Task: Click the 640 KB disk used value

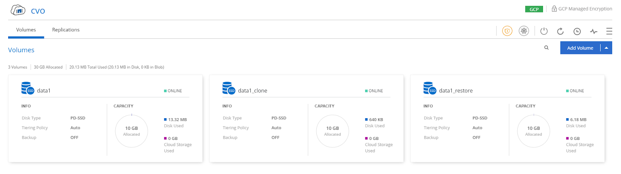Action: click(376, 120)
